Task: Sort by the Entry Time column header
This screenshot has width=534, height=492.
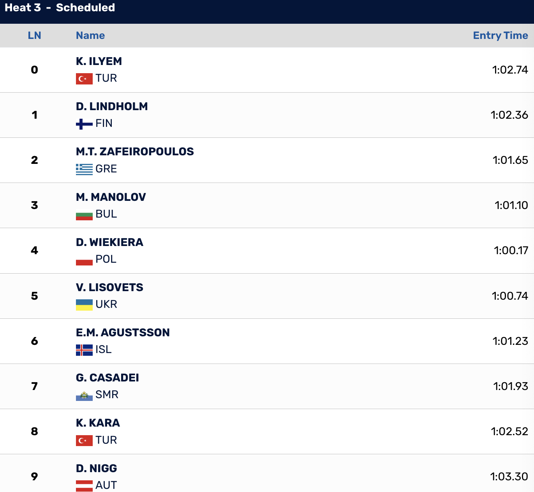Action: pyautogui.click(x=501, y=35)
